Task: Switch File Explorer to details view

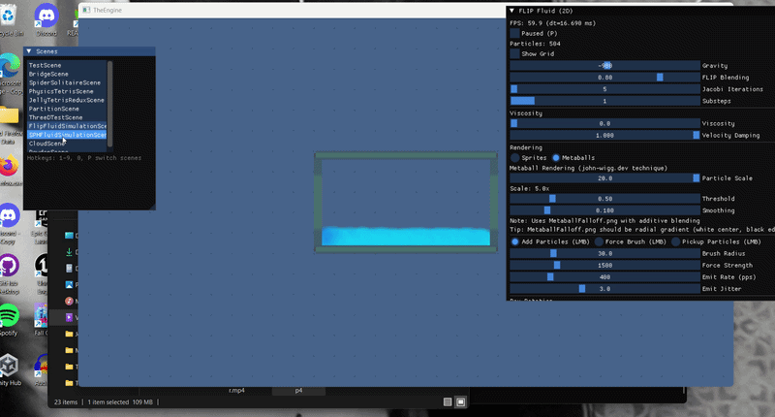Action: 448,401
